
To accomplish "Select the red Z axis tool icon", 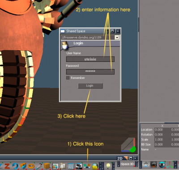I will 7,166.
